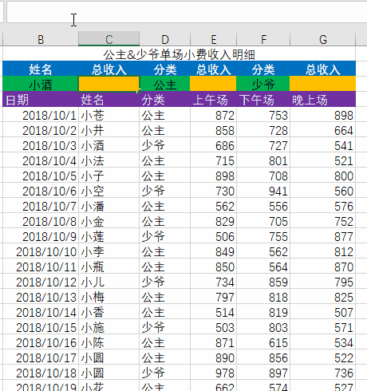The height and width of the screenshot is (391, 367).
Task: Select cell with value 890
Action: click(x=213, y=357)
